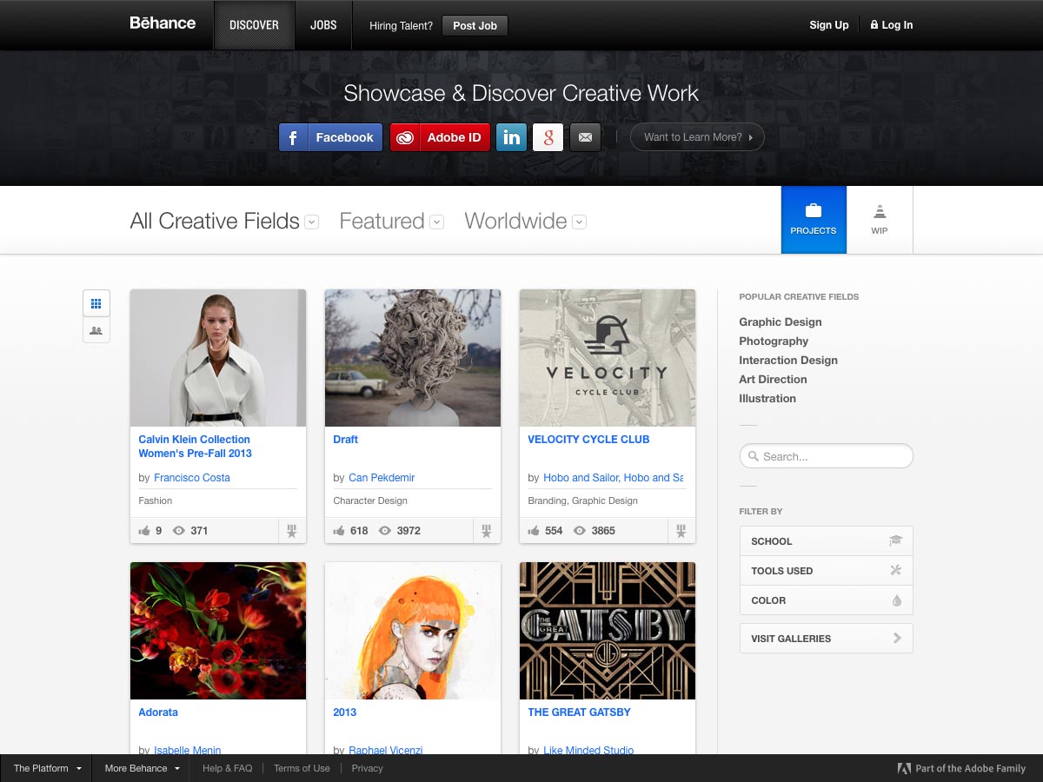1043x782 pixels.
Task: Open VELOCITY CYCLE CLUB title link
Action: coord(588,440)
